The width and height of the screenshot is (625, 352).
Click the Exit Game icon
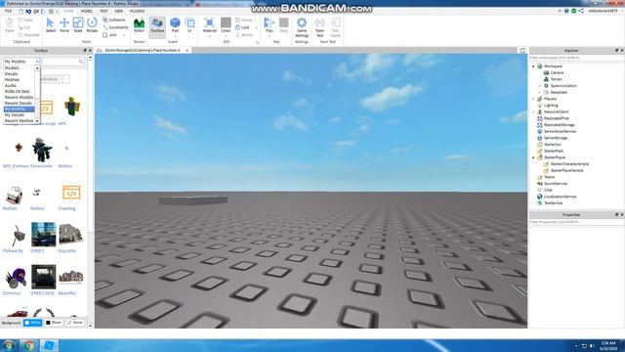click(x=336, y=27)
